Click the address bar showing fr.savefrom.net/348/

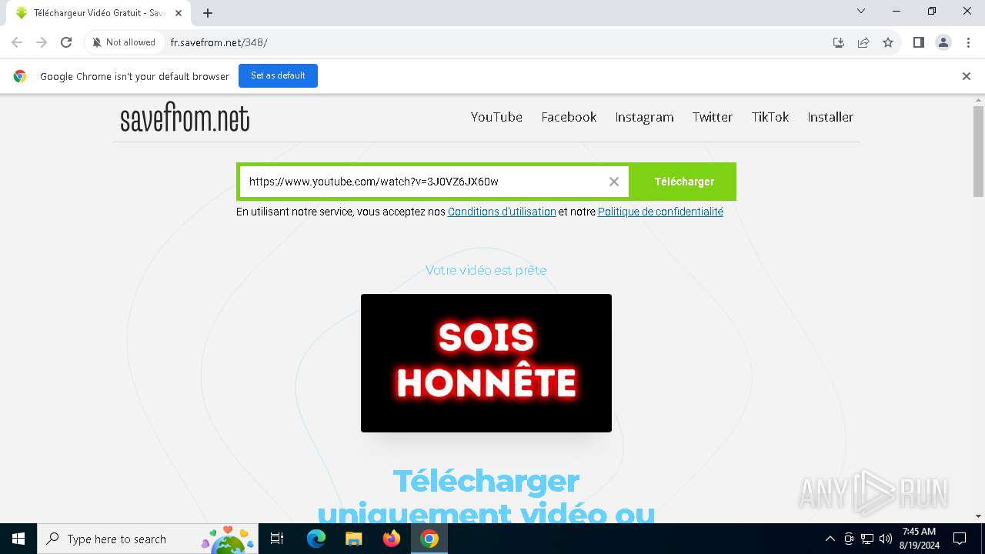tap(492, 42)
